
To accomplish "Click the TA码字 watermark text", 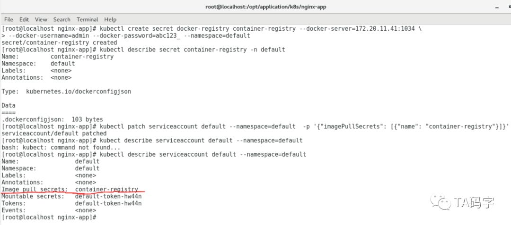I will pyautogui.click(x=474, y=203).
